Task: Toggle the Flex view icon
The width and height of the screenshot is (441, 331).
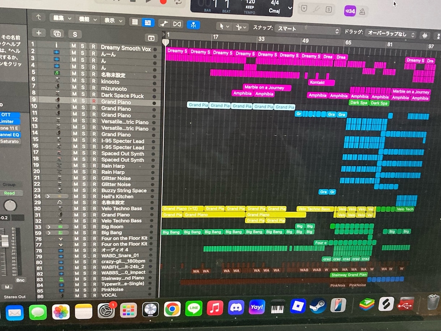Action: 177,24
